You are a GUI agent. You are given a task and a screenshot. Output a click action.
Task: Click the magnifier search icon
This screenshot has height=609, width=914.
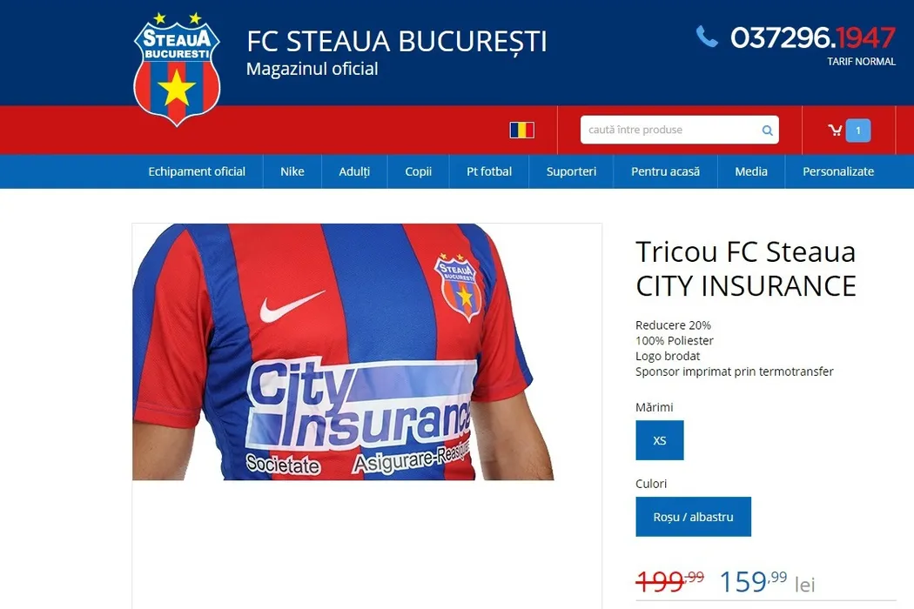tap(767, 130)
